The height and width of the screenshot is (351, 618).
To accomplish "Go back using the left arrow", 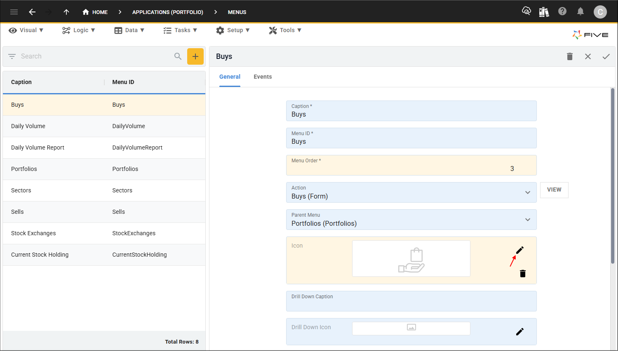I will 32,12.
